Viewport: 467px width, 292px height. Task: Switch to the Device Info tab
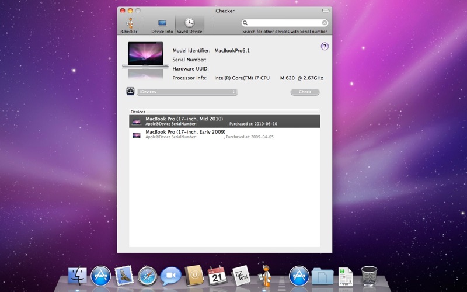pos(162,26)
